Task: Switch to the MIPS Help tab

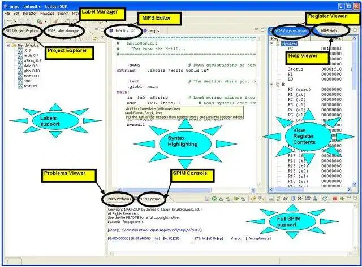Action: 329,30
